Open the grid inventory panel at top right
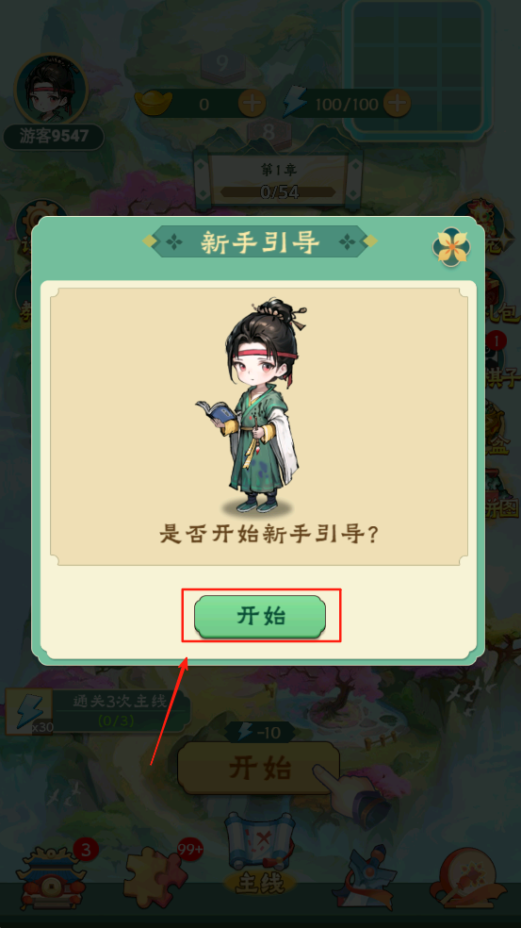Image resolution: width=521 pixels, height=928 pixels. tap(417, 69)
